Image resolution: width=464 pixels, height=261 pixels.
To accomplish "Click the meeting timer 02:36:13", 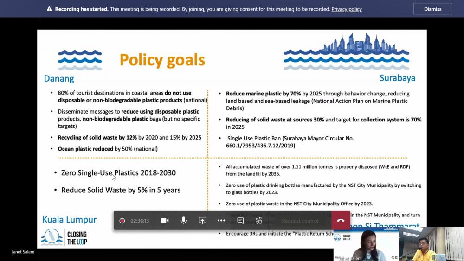I will coord(140,221).
